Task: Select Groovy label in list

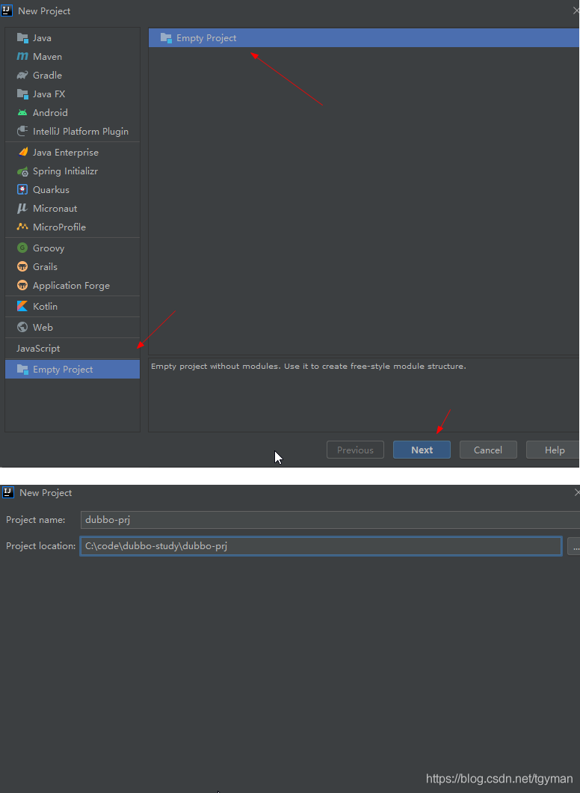Action: [x=49, y=248]
